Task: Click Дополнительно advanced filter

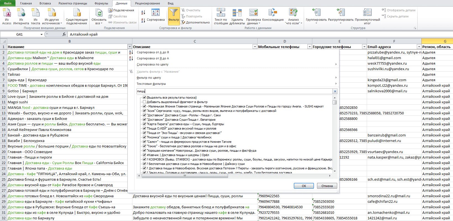Action: coord(195,22)
